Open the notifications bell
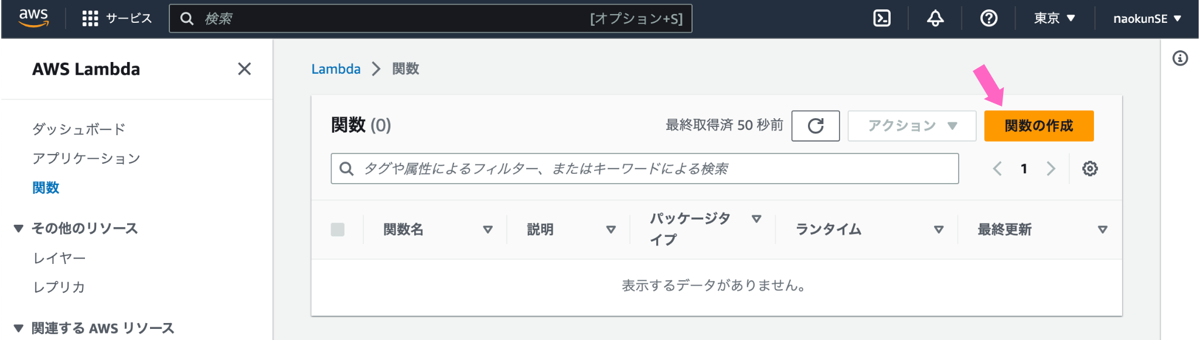Viewport: 1200px width, 340px height. [x=935, y=19]
